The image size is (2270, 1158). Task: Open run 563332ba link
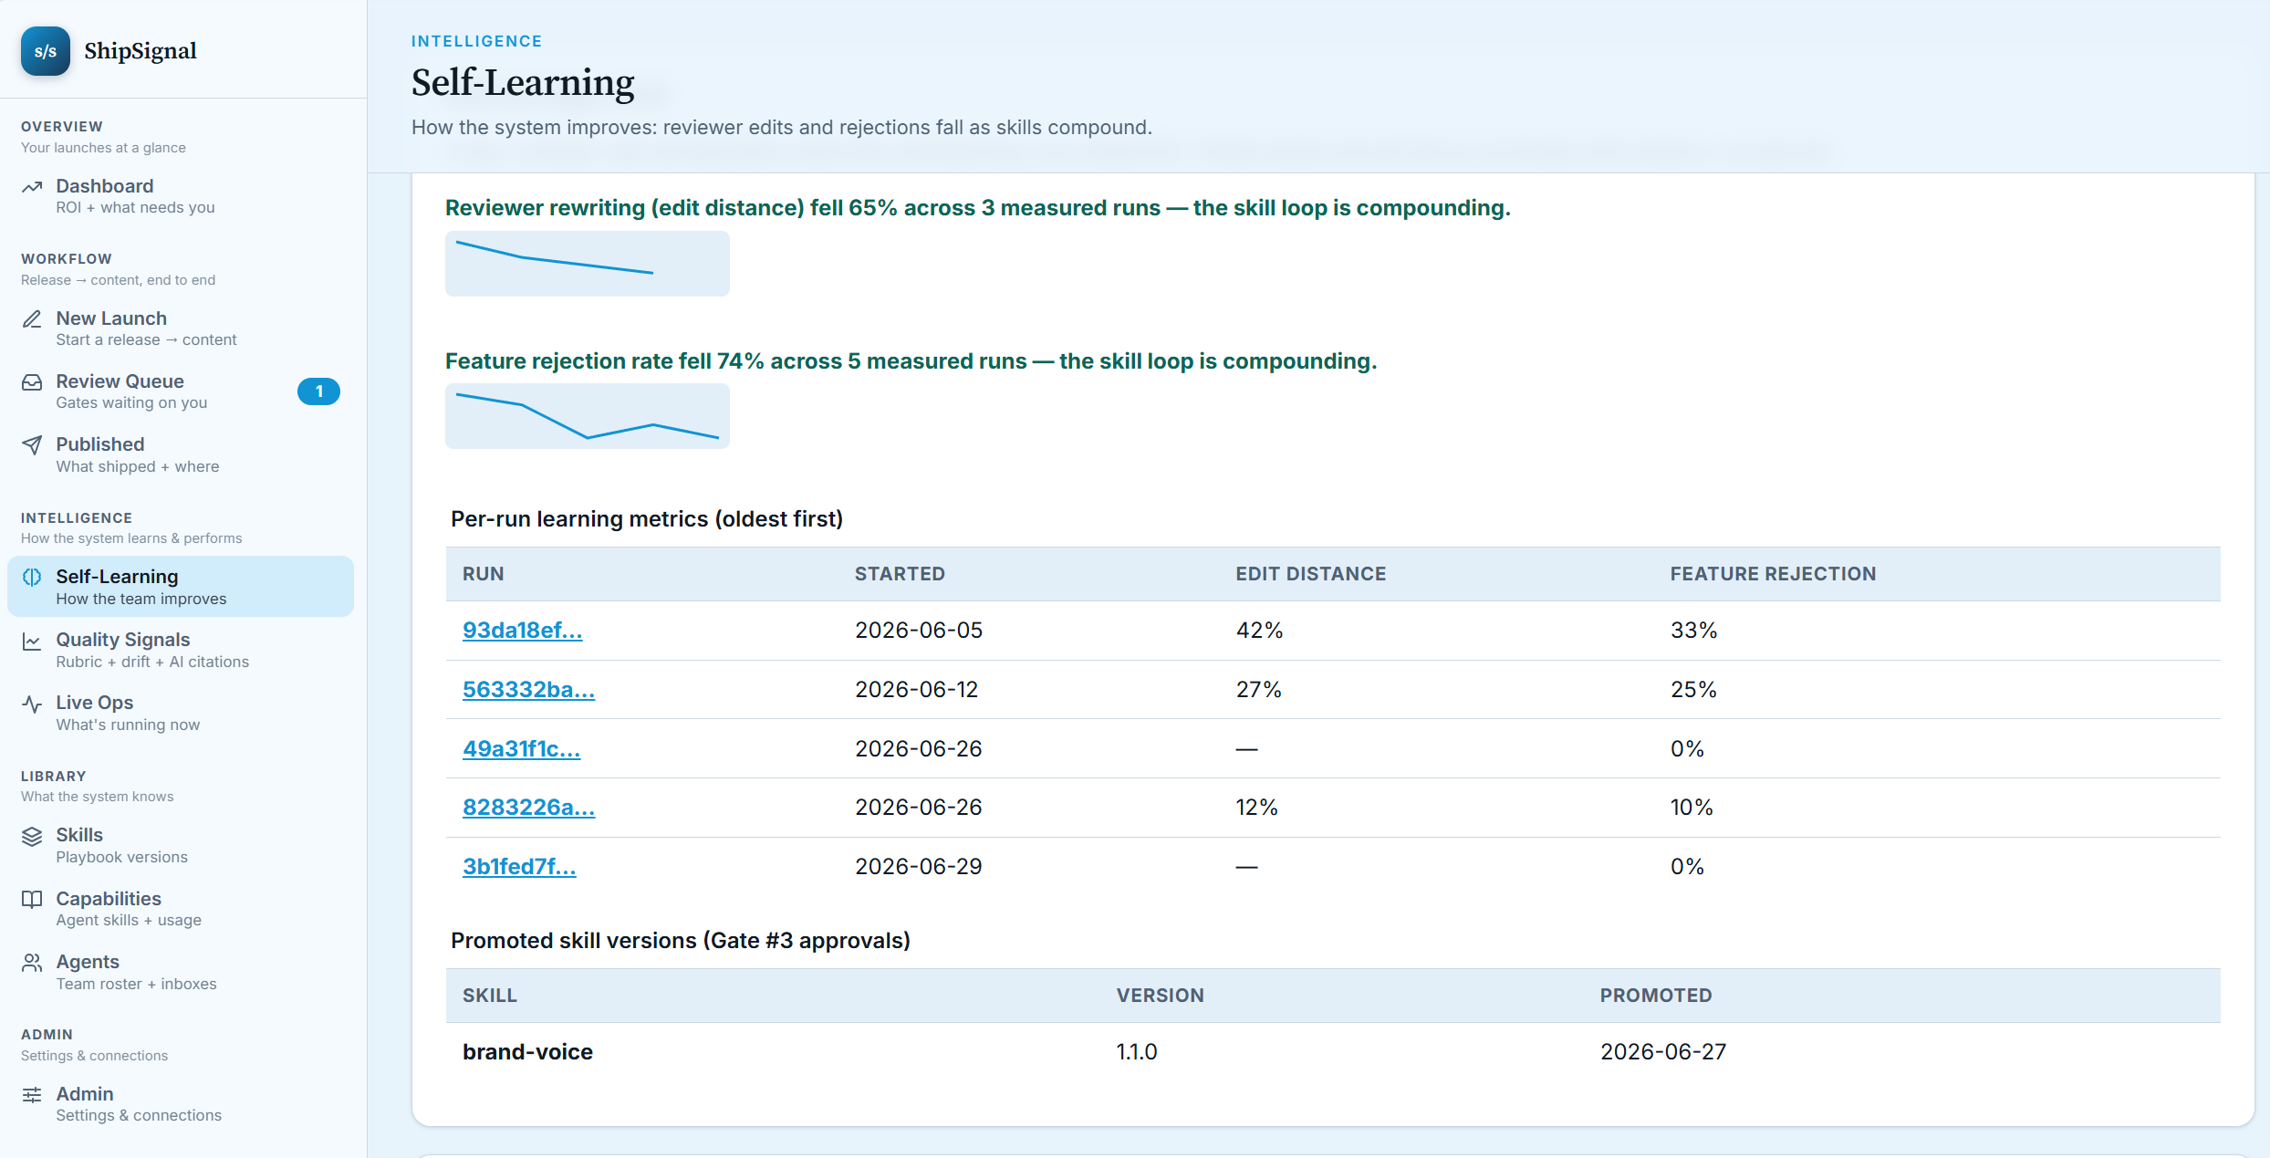[528, 690]
